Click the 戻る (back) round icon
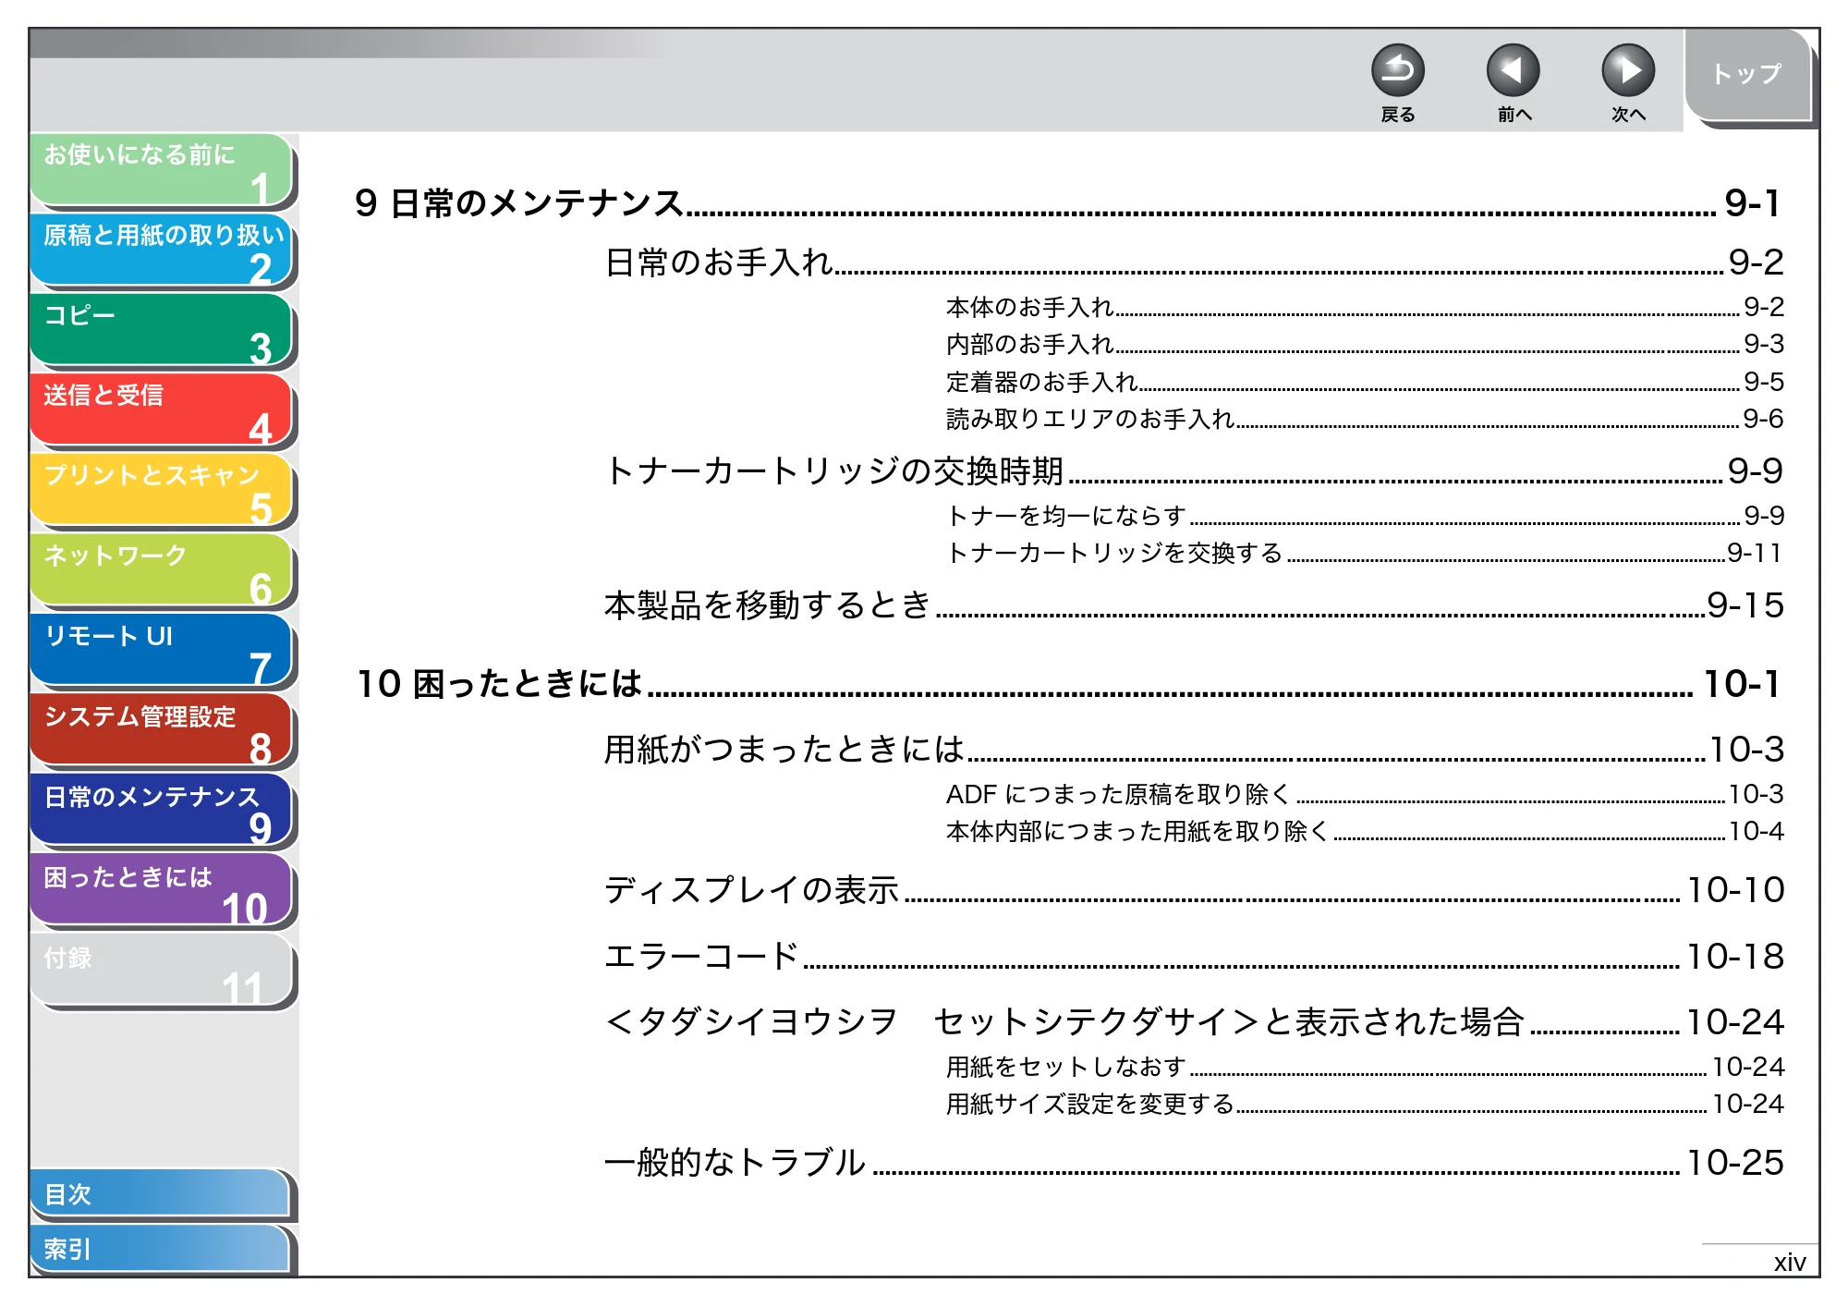Screen dimensions: 1848x1307 [1397, 70]
